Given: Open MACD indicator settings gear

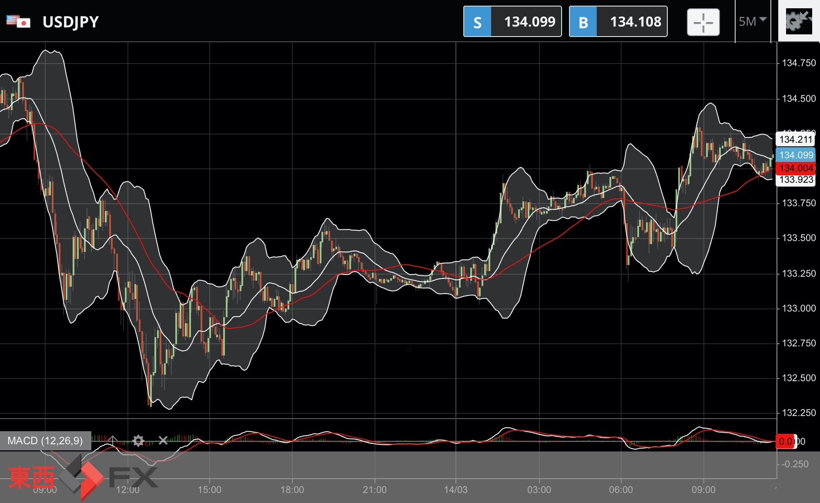Looking at the screenshot, I should (x=138, y=441).
